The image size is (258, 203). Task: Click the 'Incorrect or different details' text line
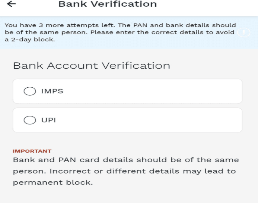click(x=114, y=171)
